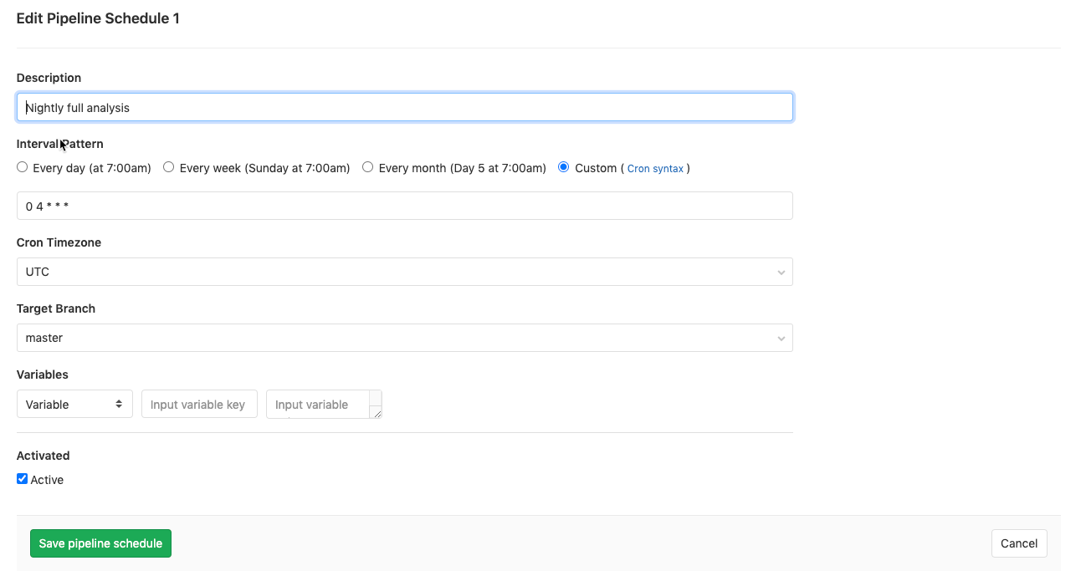Place cursor in the custom cron expression field
1086x581 pixels.
tap(405, 206)
